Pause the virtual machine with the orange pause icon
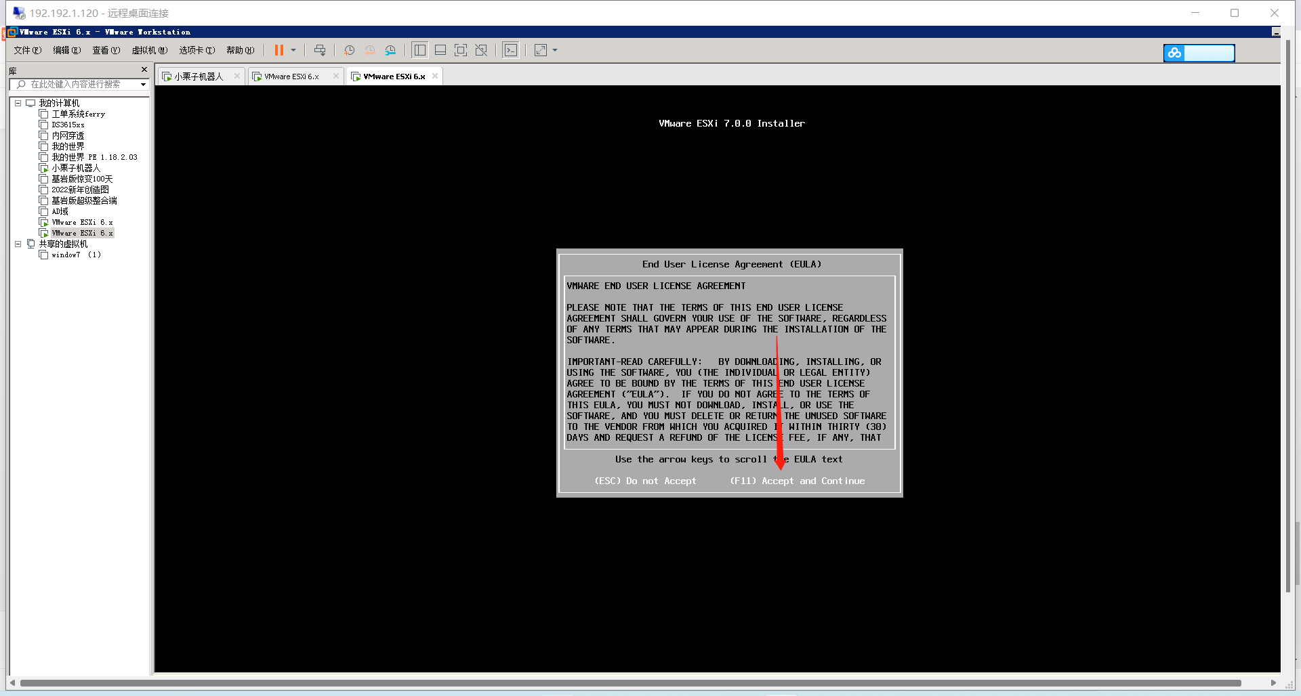This screenshot has width=1301, height=696. coord(278,50)
